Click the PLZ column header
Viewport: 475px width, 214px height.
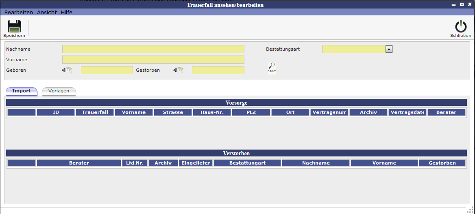(x=251, y=112)
